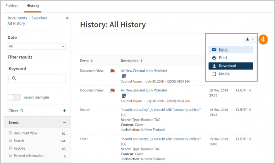The width and height of the screenshot is (275, 164).
Task: Click the magnifier icon in Keyword box
Action: pos(14,78)
